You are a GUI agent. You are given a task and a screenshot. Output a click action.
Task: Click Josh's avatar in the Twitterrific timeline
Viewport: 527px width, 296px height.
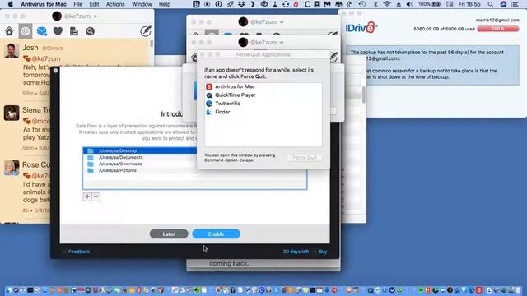pos(12,51)
